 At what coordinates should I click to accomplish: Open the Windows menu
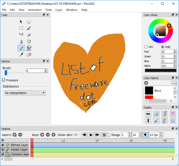72,10
